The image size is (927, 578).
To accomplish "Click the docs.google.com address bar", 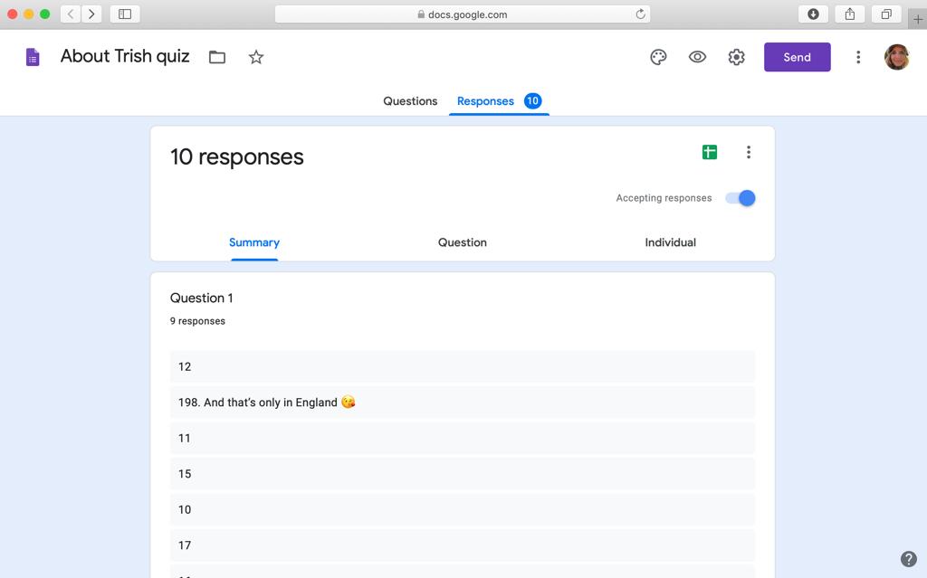I will [x=462, y=14].
